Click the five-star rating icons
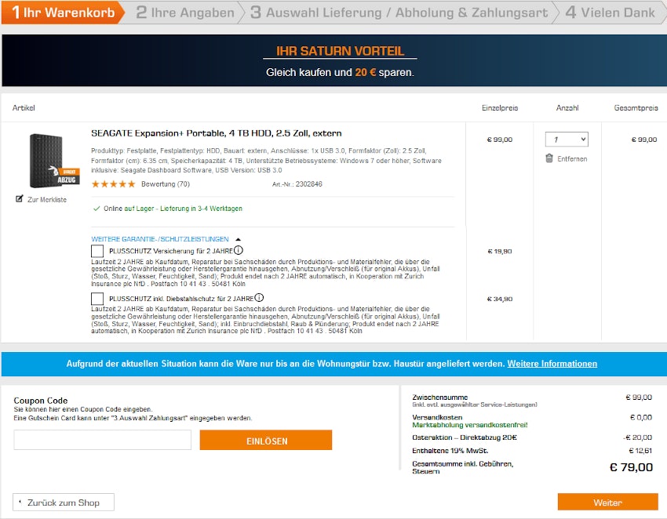Image resolution: width=667 pixels, height=519 pixels. point(113,184)
